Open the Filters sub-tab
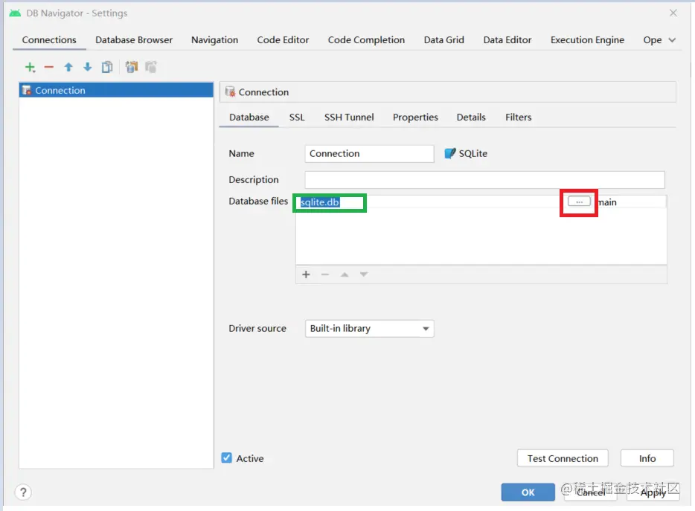 pyautogui.click(x=518, y=117)
